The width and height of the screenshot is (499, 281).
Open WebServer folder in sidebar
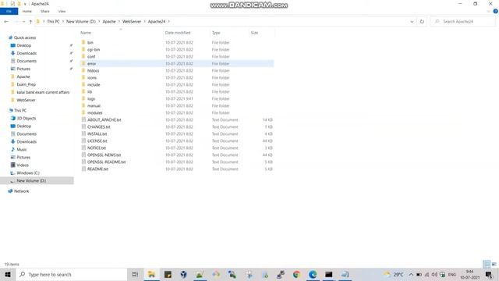(x=26, y=100)
